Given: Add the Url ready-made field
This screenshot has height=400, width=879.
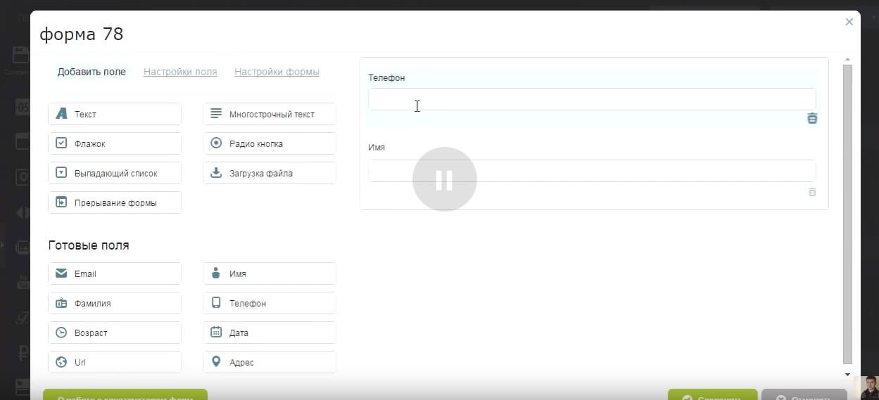Looking at the screenshot, I should (114, 362).
